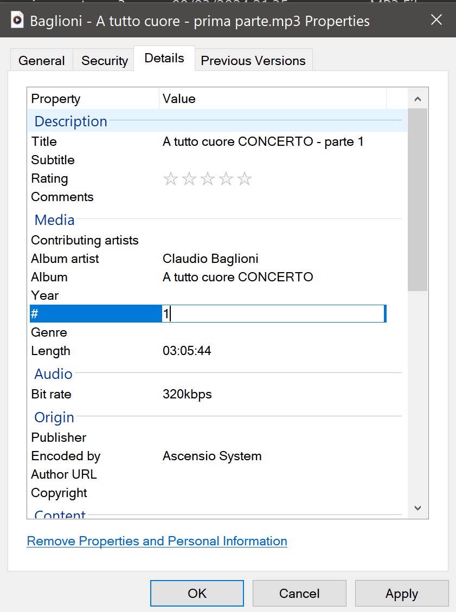The height and width of the screenshot is (612, 456).
Task: Sort by the Property column header
Action: coord(93,99)
